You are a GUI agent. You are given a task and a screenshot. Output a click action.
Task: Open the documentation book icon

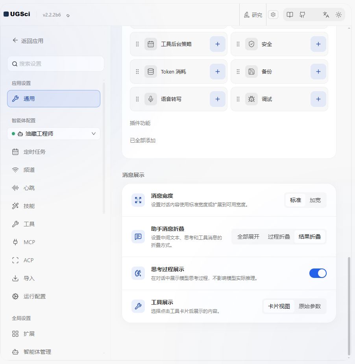(290, 15)
